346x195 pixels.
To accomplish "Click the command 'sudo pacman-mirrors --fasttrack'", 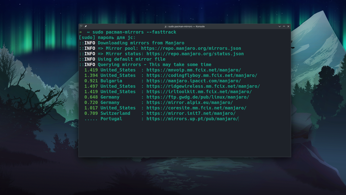I will pyautogui.click(x=134, y=32).
